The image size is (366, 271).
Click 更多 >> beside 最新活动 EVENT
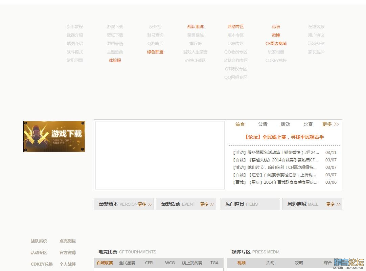(207, 204)
